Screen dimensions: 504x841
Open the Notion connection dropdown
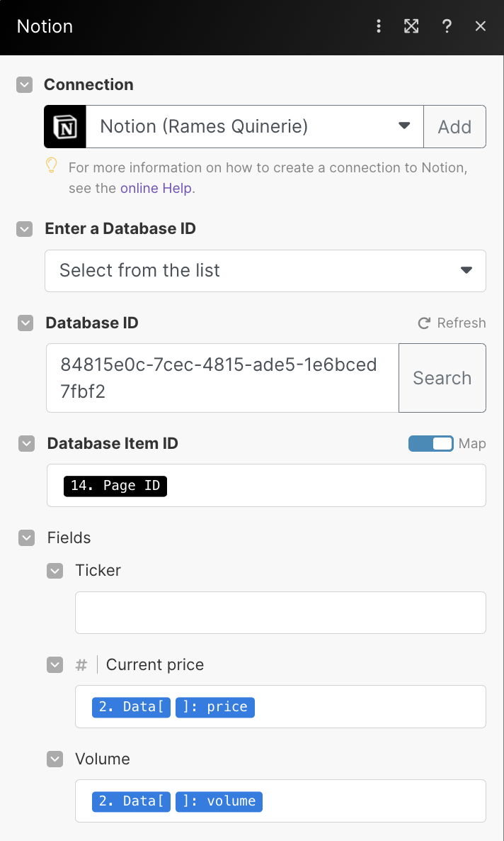coord(254,127)
